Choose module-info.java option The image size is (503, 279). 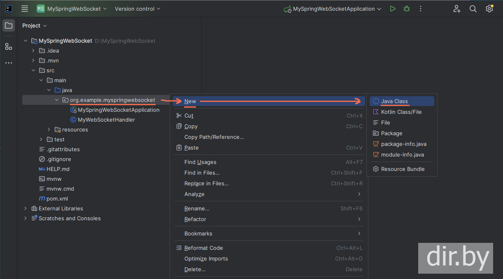click(x=402, y=154)
